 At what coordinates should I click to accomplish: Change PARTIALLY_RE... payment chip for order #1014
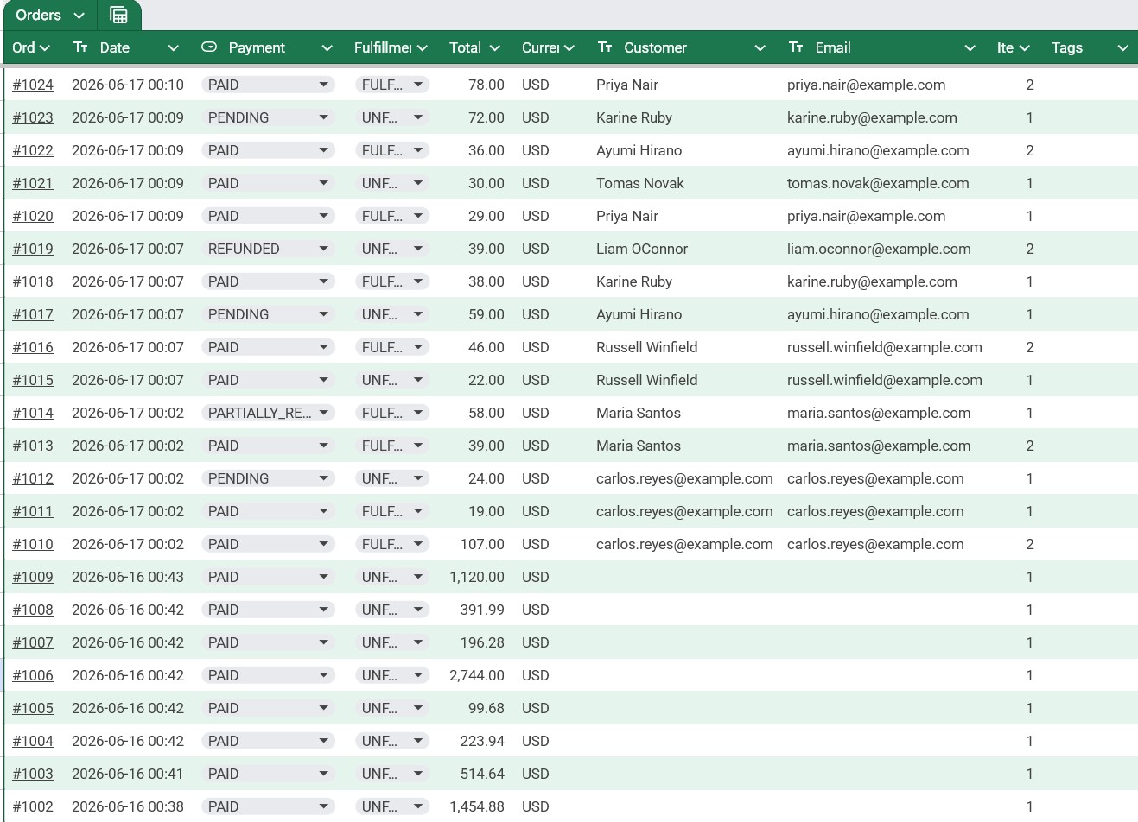pos(268,413)
